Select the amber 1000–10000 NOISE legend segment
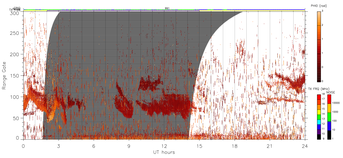This screenshot has height=158, width=343. tap(329, 108)
